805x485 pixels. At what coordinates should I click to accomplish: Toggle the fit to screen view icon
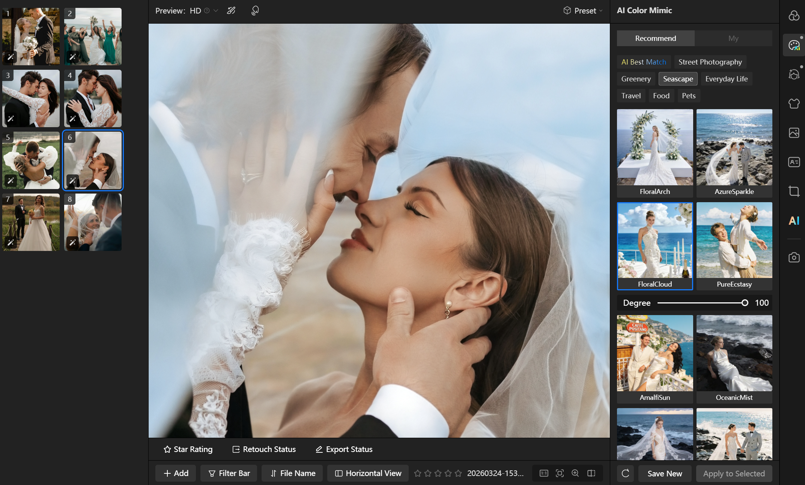[x=560, y=473]
